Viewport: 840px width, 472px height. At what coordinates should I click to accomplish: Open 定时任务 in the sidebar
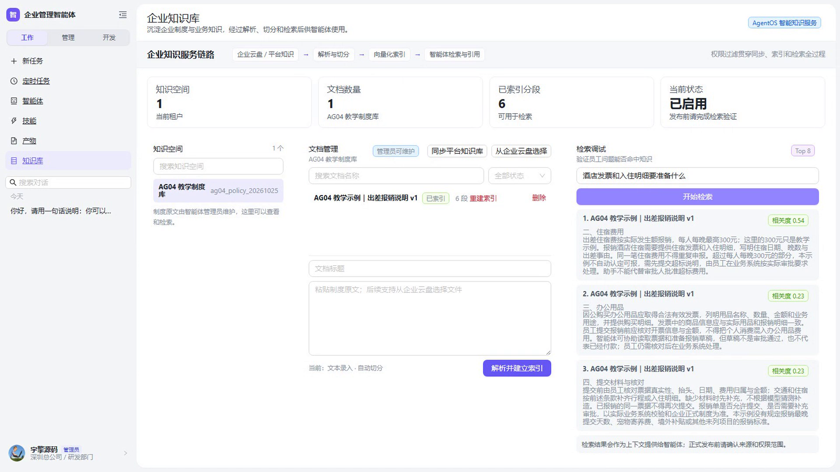coord(68,81)
